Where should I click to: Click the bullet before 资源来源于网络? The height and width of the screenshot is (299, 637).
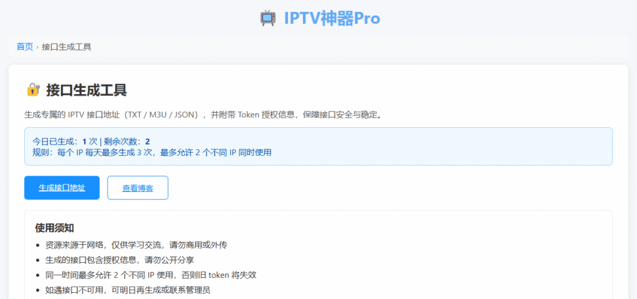(40, 245)
